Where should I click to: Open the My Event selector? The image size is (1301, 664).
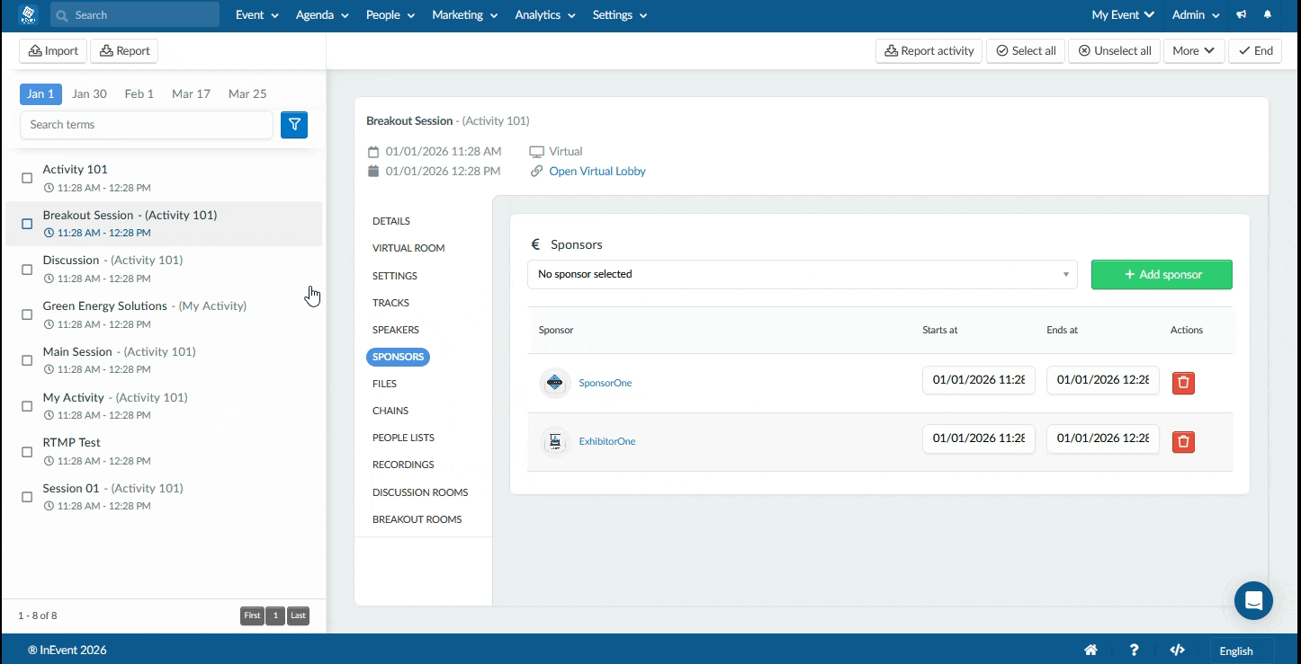1123,15
